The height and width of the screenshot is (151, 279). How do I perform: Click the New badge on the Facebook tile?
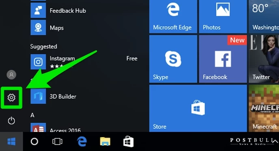coord(237,40)
